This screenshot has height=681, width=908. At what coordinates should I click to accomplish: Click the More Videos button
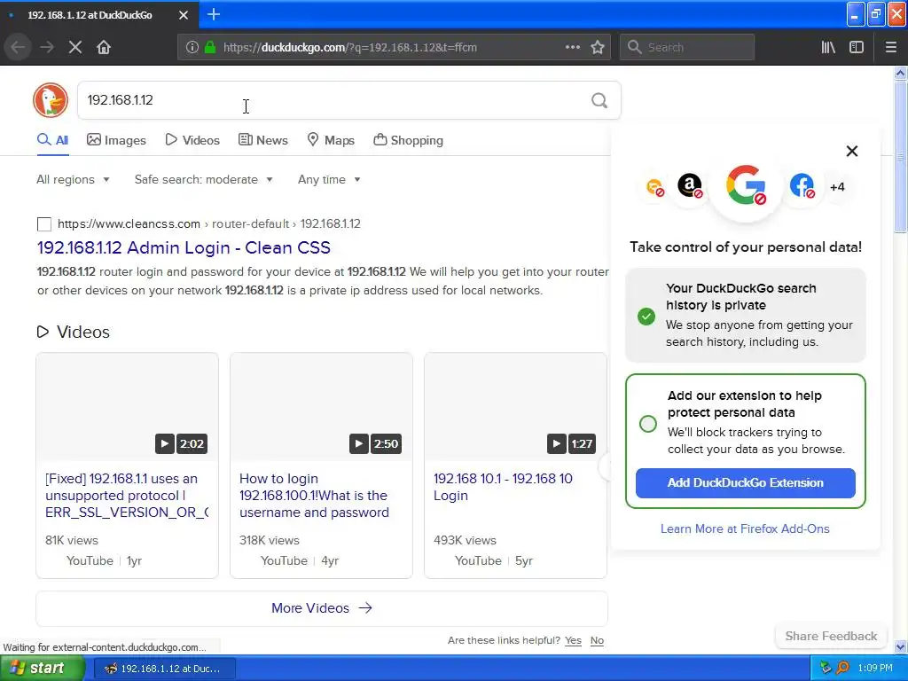pos(322,608)
